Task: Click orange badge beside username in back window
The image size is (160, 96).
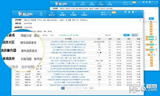Action: click(x=134, y=2)
